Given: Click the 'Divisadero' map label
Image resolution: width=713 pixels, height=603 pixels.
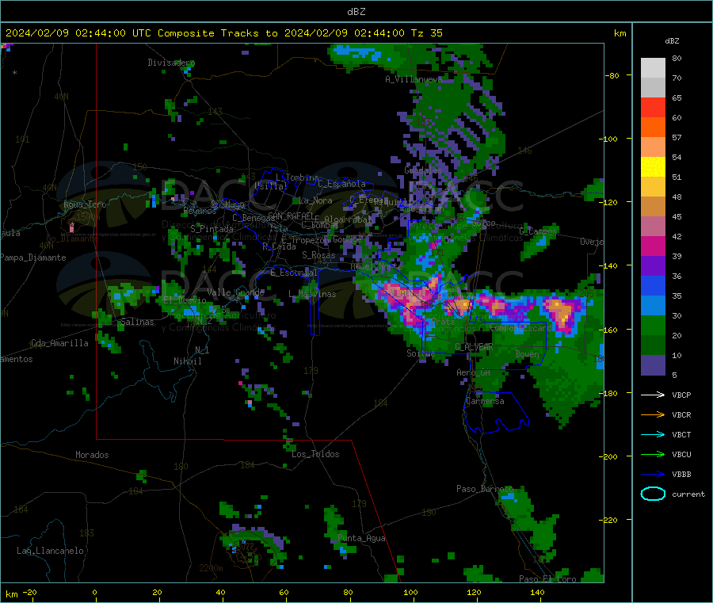Looking at the screenshot, I should 171,63.
